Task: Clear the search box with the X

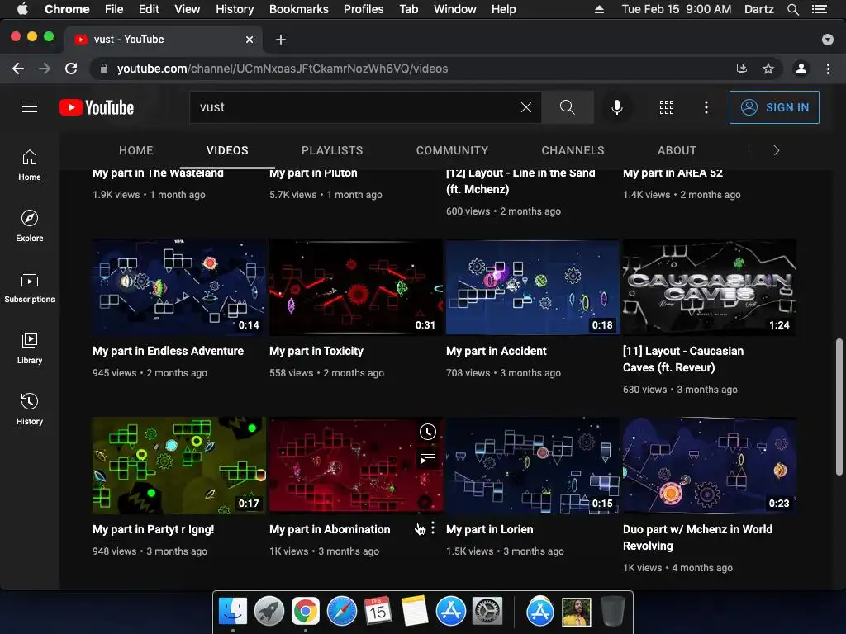Action: tap(526, 107)
